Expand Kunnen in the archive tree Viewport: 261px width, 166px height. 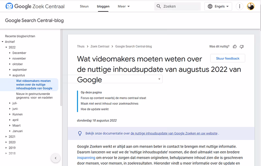point(10,114)
